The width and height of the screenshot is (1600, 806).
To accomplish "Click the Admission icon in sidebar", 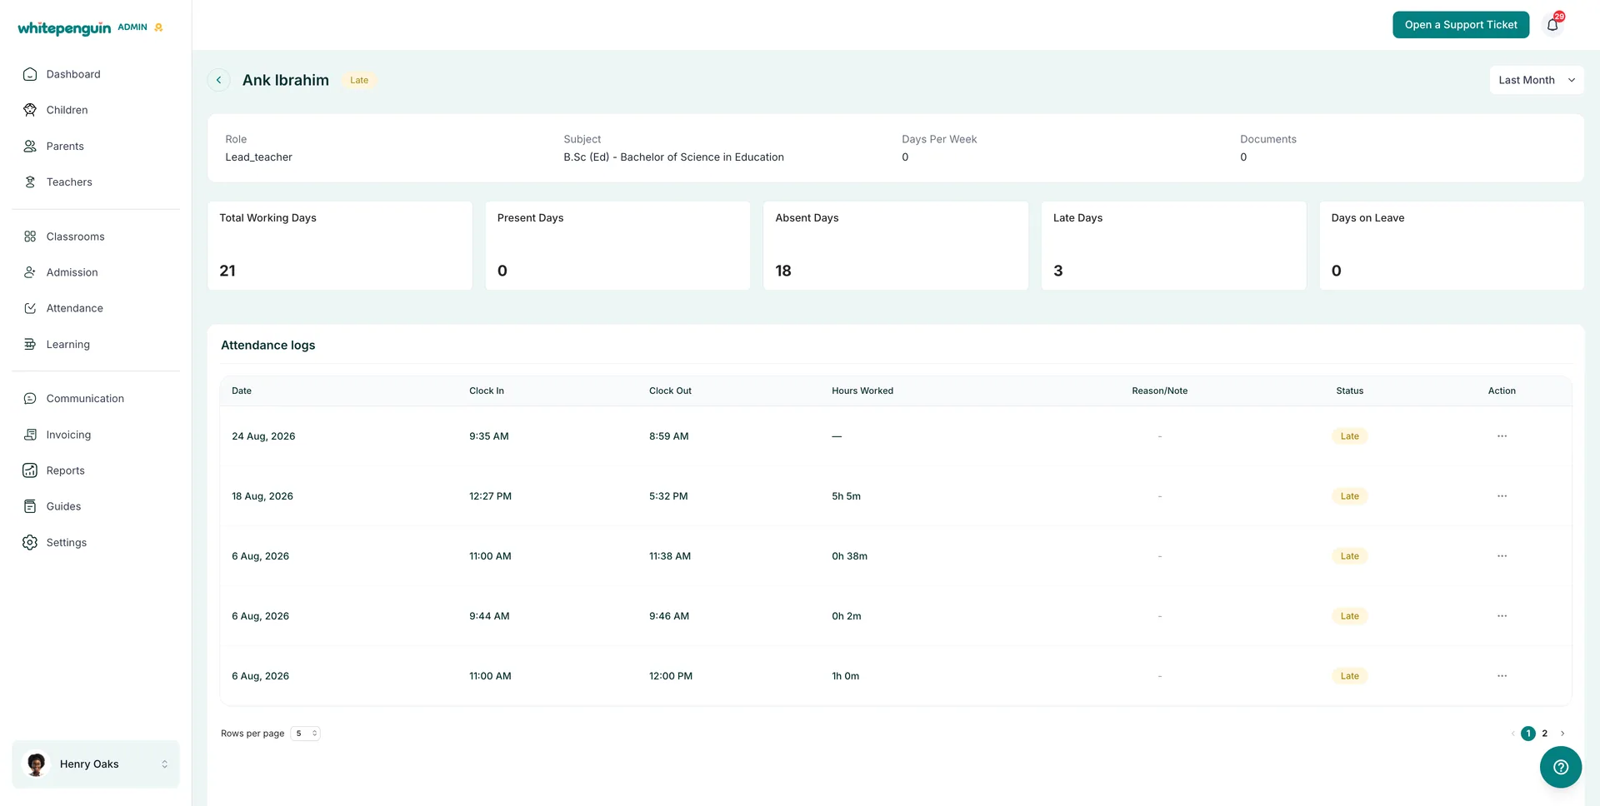I will coord(30,272).
